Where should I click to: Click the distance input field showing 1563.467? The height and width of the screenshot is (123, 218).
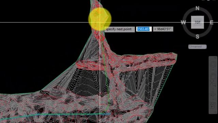click(144, 29)
